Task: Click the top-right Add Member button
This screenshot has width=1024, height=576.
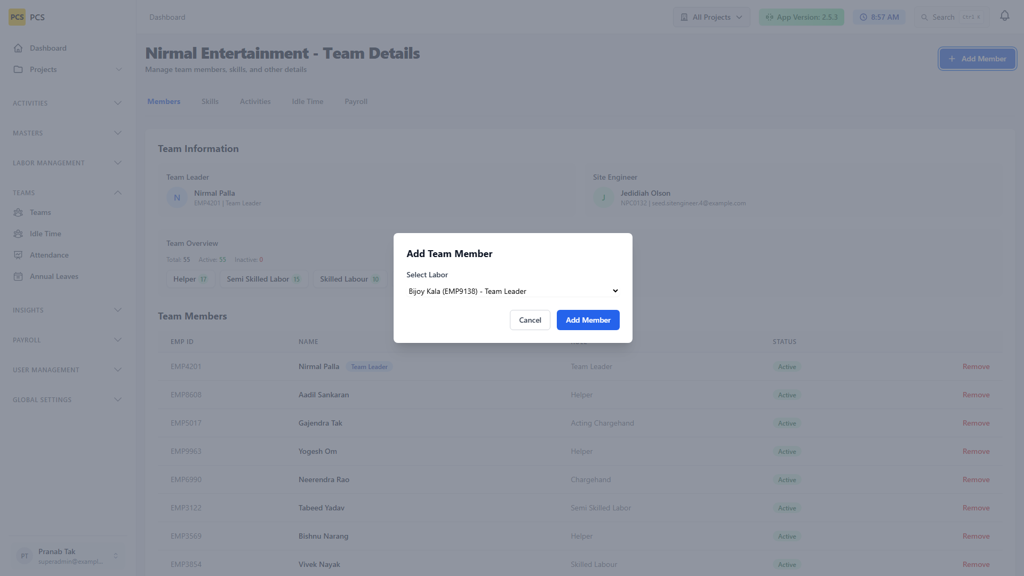Action: click(x=978, y=59)
